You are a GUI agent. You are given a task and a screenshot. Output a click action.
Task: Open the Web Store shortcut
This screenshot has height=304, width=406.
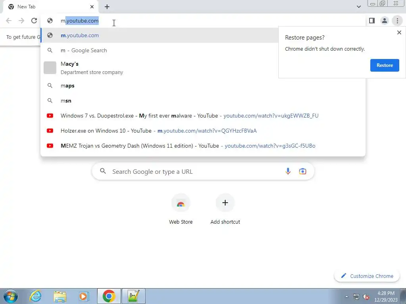(181, 209)
